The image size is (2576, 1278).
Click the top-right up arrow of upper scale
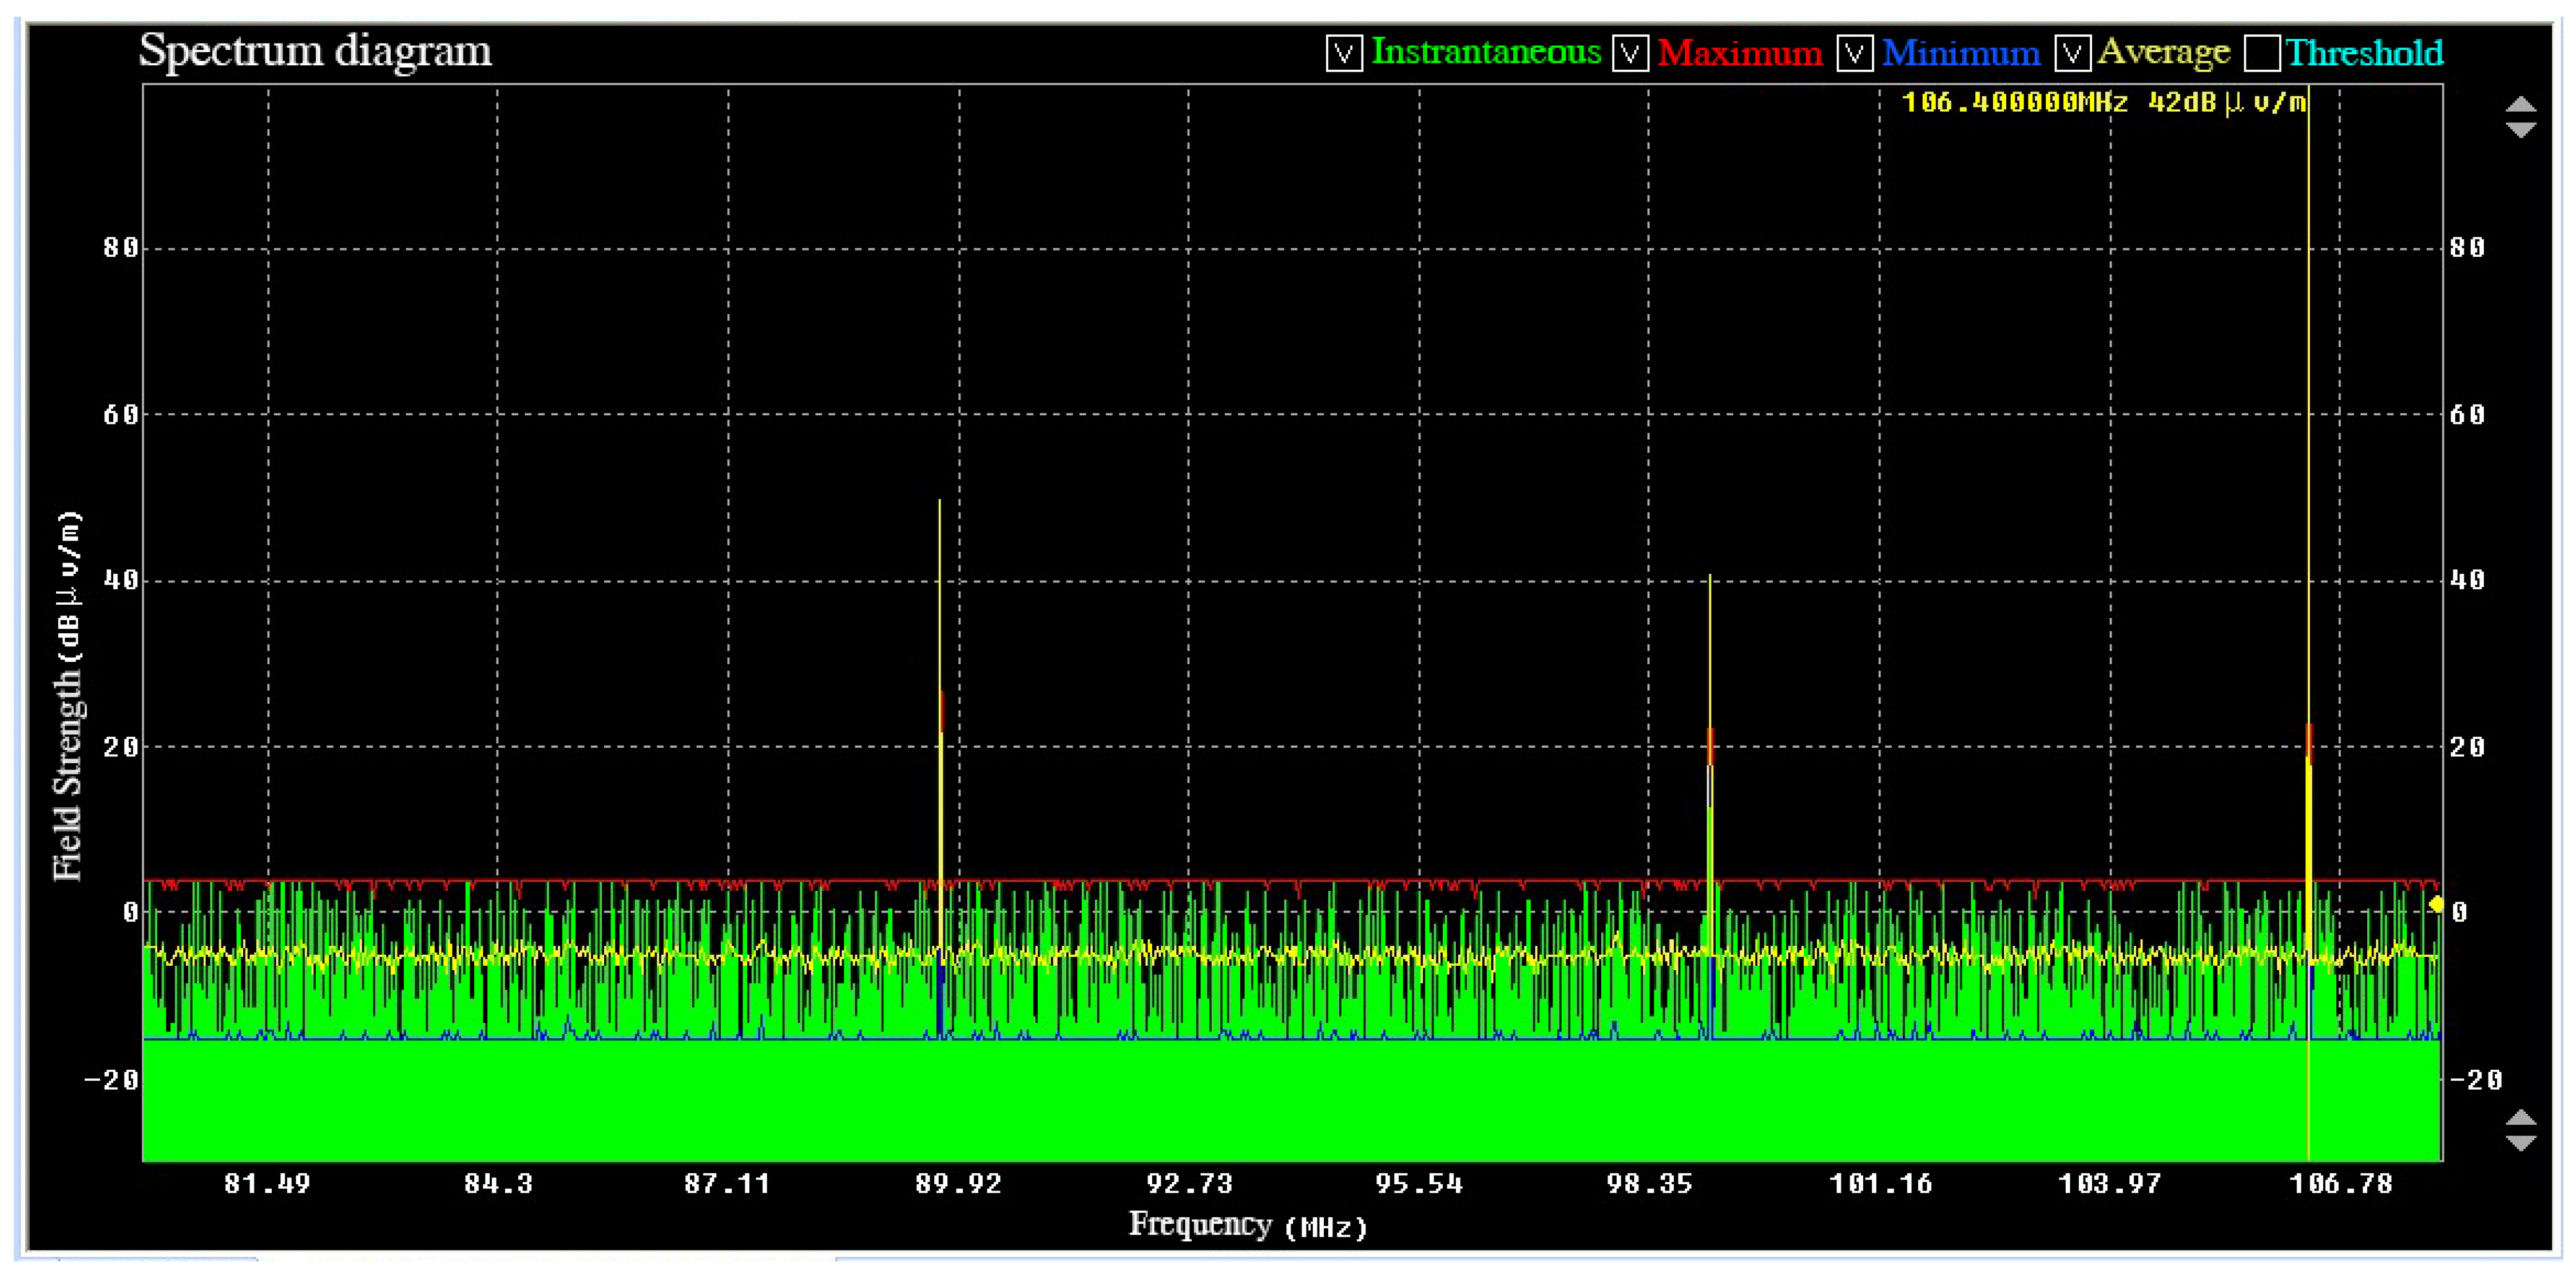pyautogui.click(x=2520, y=105)
